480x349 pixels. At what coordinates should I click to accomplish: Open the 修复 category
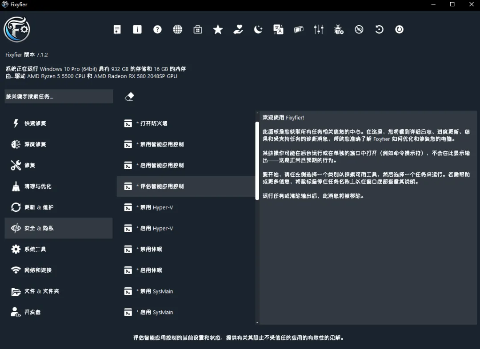pos(59,165)
